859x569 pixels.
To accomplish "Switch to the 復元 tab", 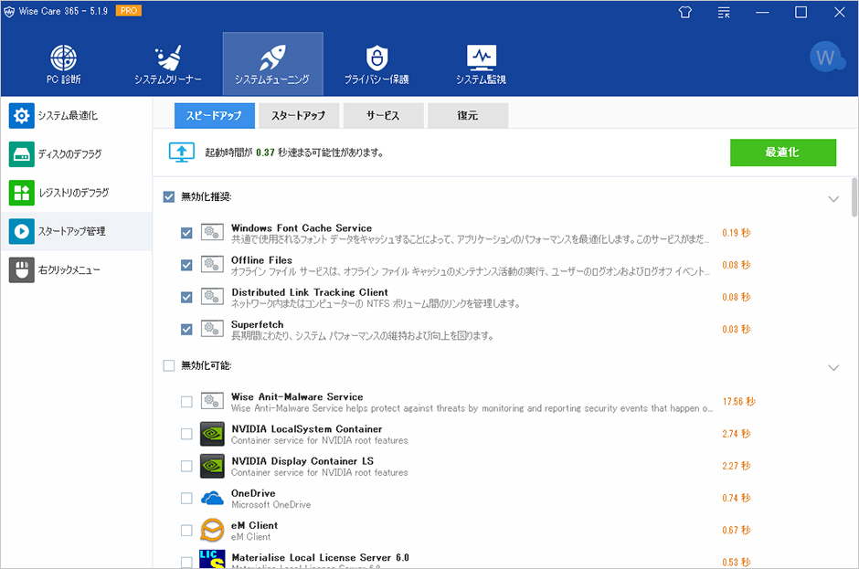I will click(468, 116).
